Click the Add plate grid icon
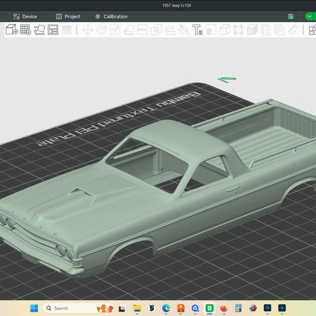 click(26, 30)
